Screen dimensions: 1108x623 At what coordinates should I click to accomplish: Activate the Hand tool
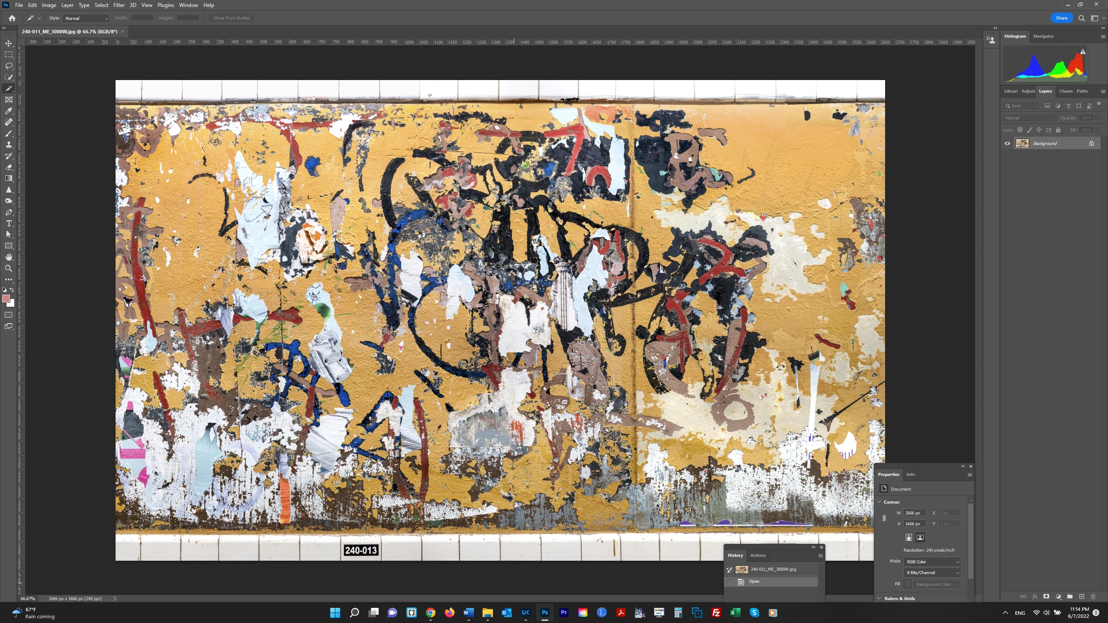[9, 257]
